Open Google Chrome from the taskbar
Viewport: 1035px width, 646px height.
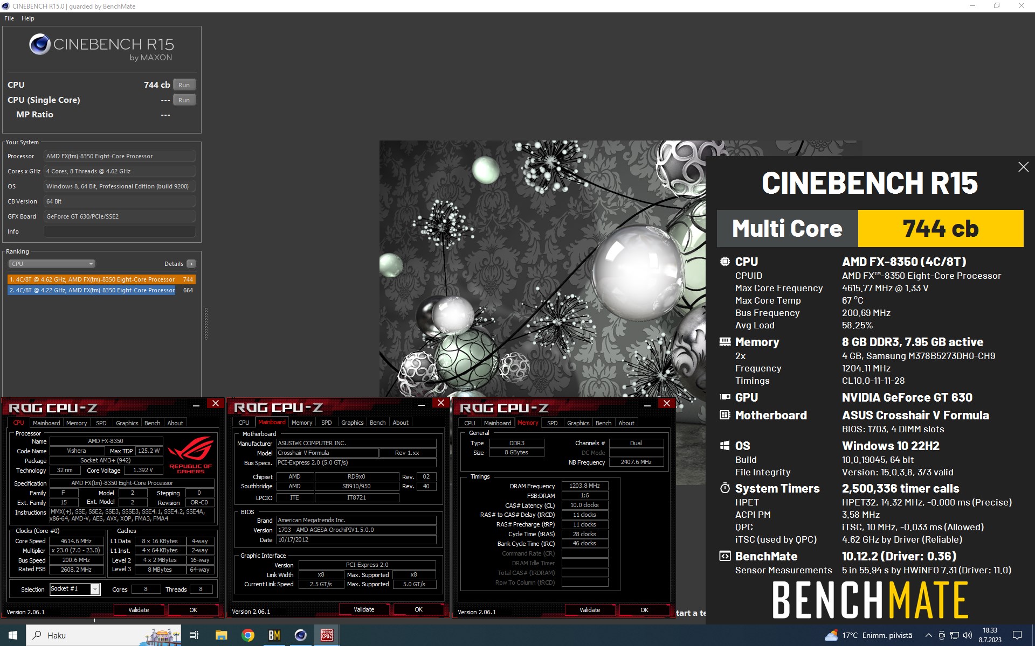(248, 635)
